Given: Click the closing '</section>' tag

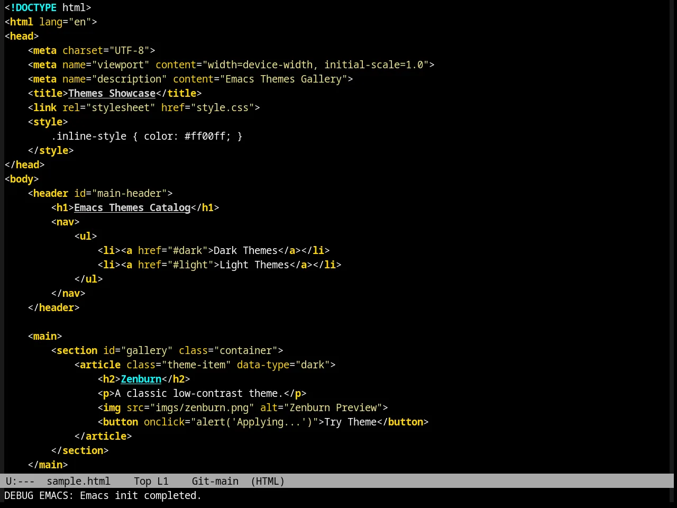Looking at the screenshot, I should pos(80,450).
